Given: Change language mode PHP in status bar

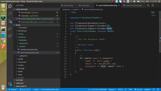Looking at the screenshot, I should [x=130, y=89].
